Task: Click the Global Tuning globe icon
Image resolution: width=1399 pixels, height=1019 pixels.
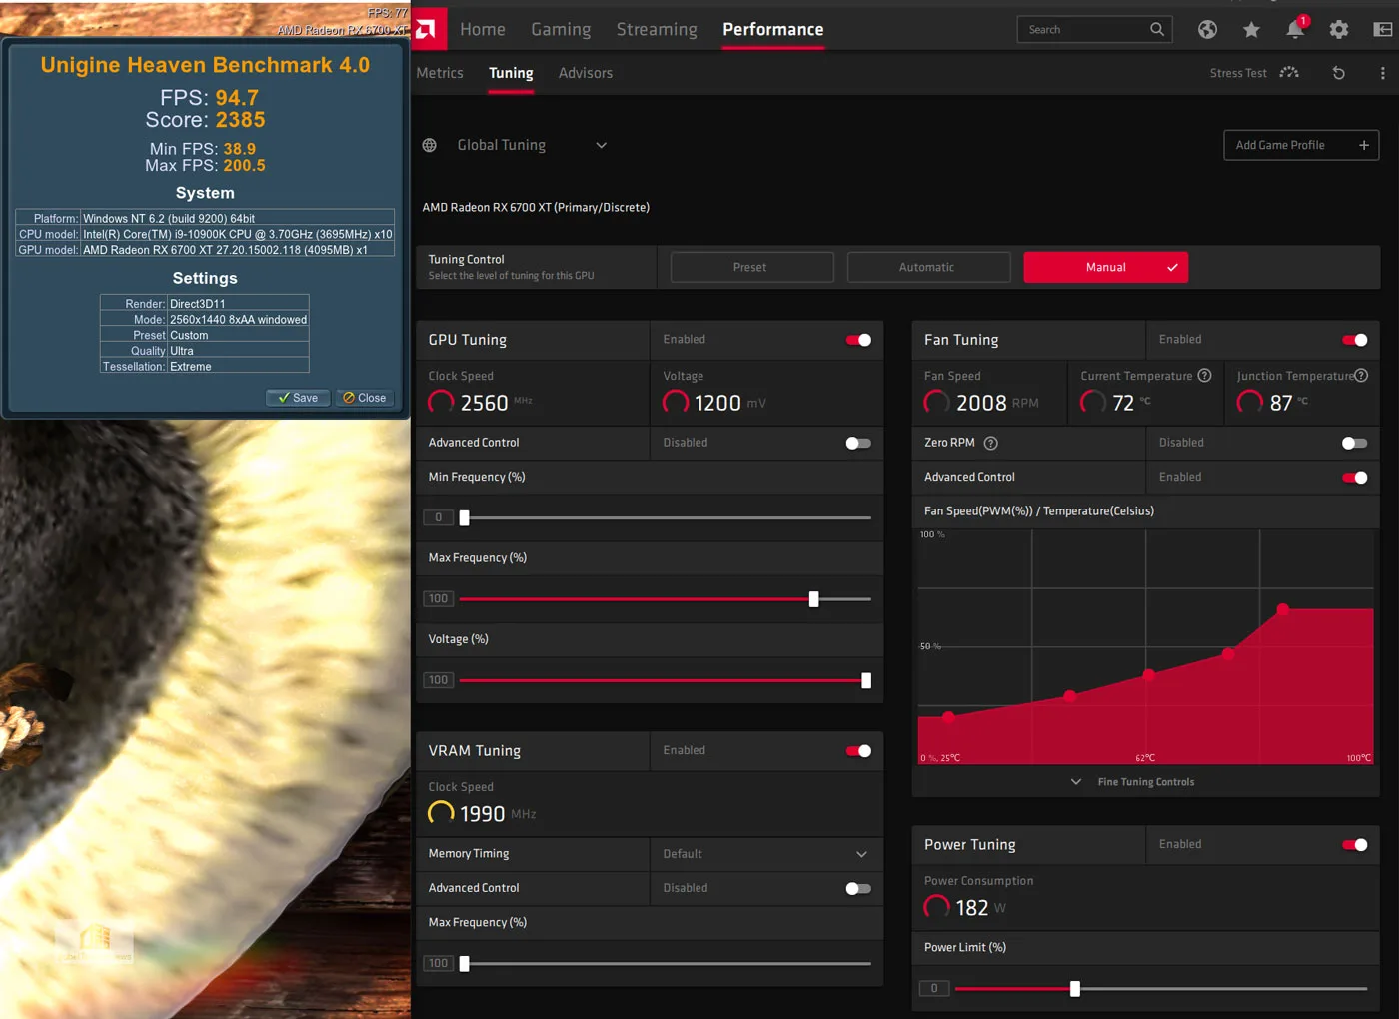Action: (x=430, y=145)
